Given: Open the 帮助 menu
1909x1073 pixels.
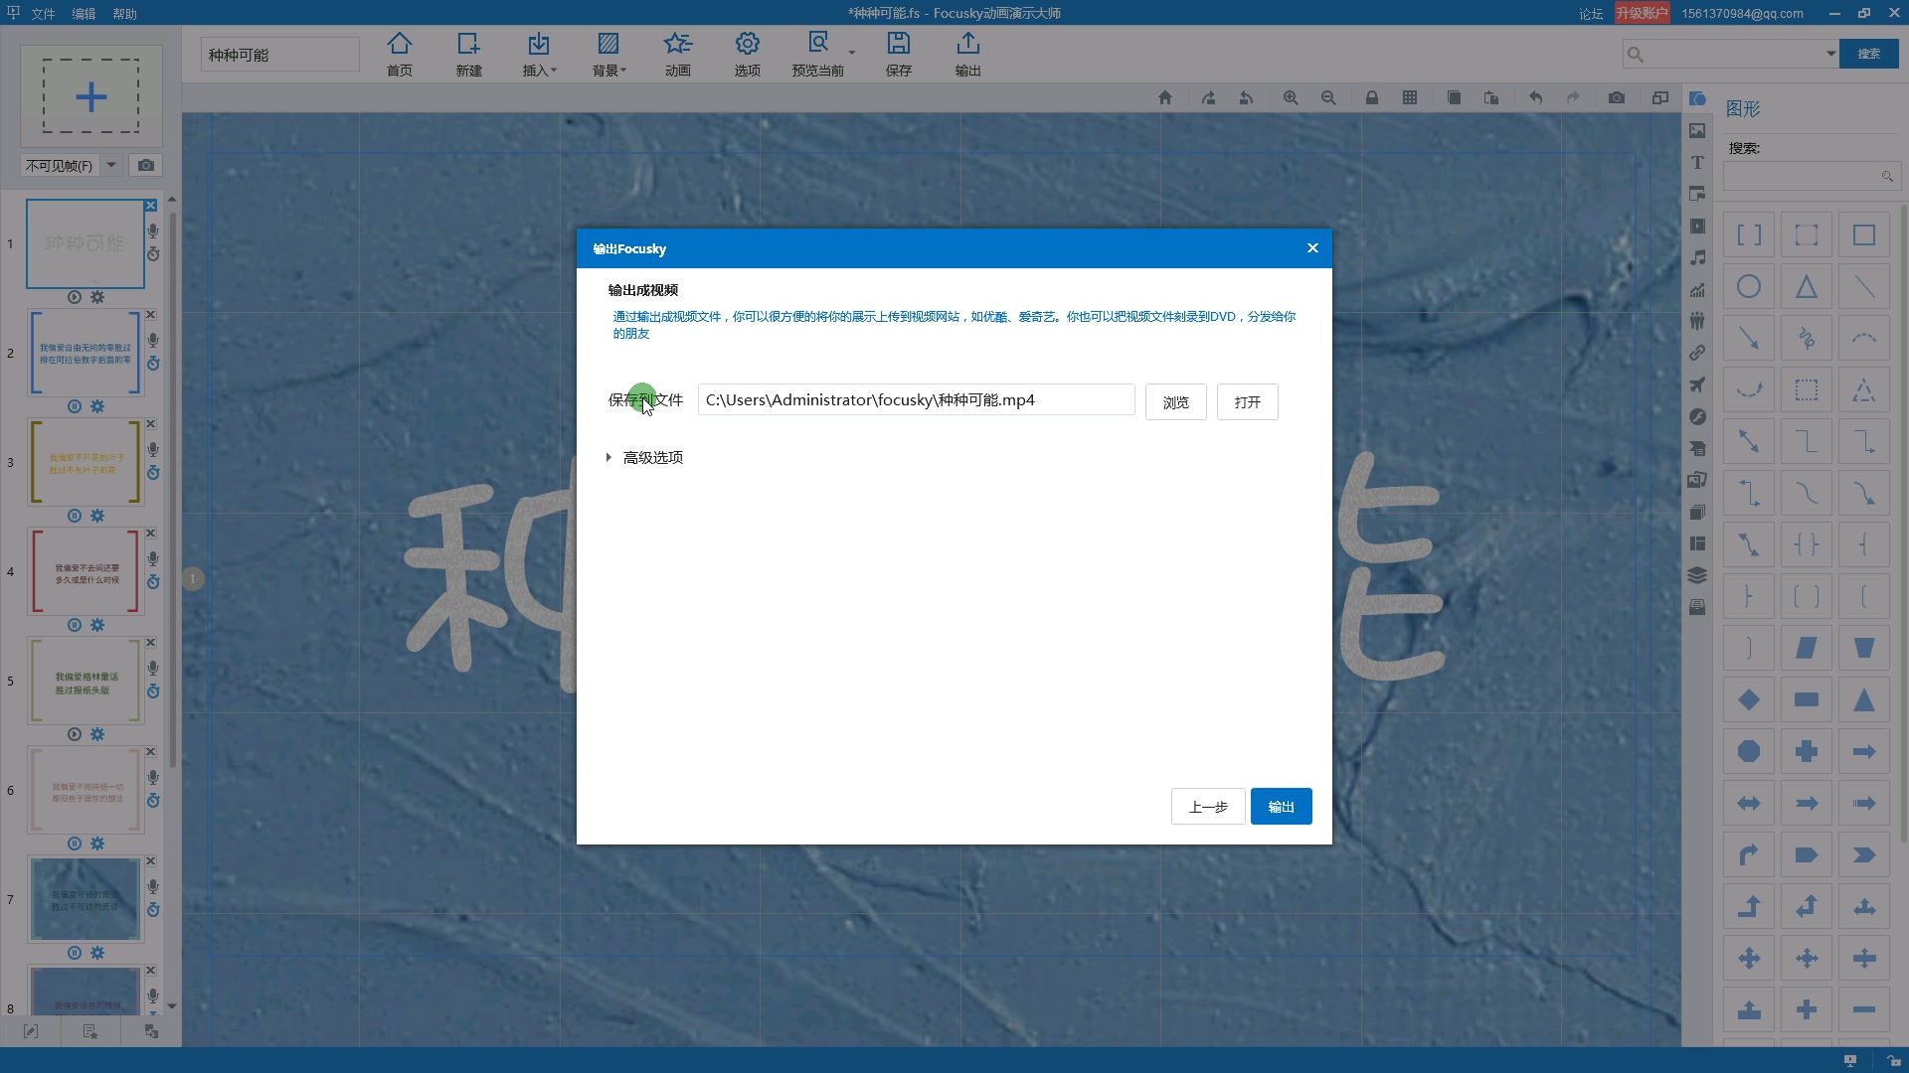Looking at the screenshot, I should pos(124,13).
